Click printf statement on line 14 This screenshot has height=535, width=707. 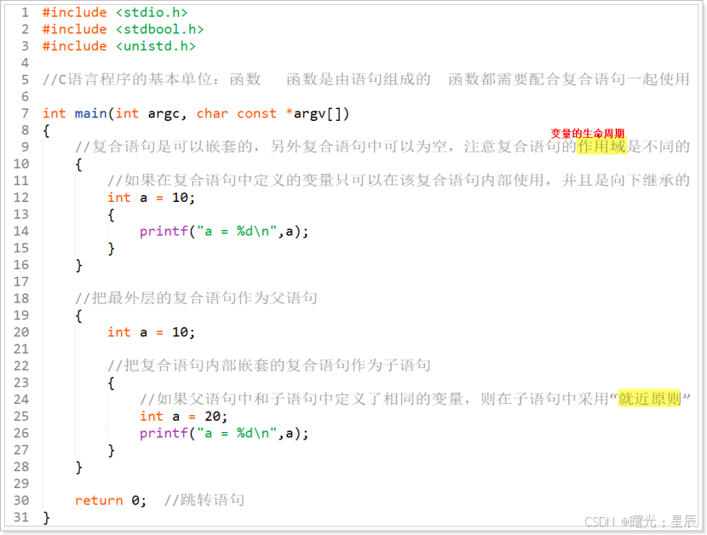pos(224,232)
